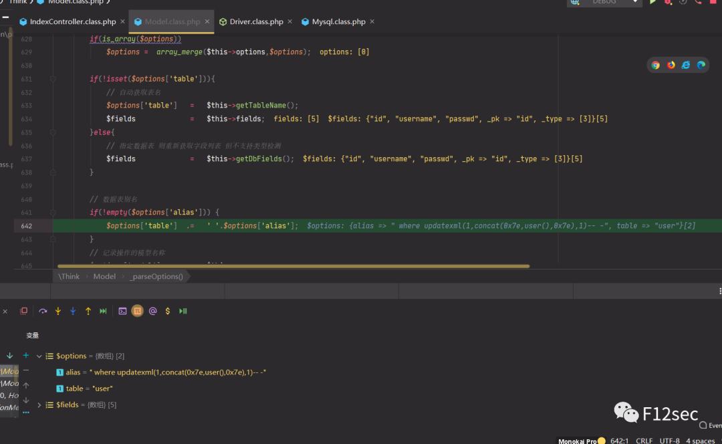Toggle code fold at line 643
This screenshot has width=722, height=444.
point(53,239)
